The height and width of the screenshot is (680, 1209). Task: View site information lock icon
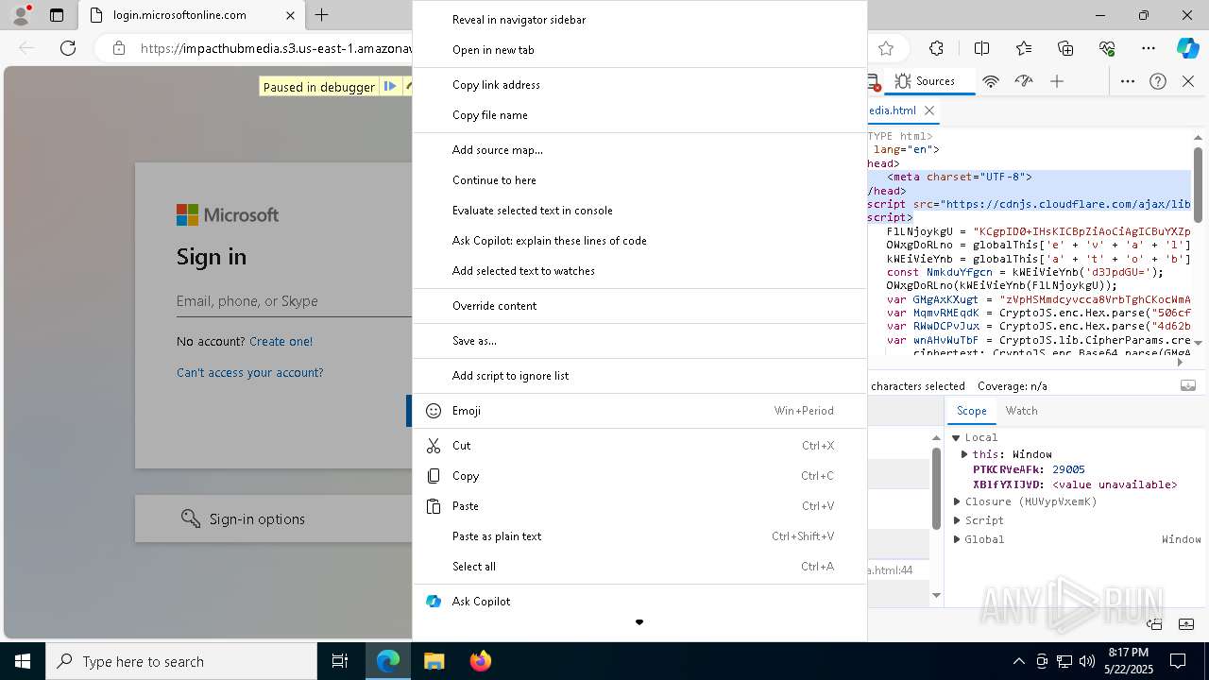click(x=118, y=48)
